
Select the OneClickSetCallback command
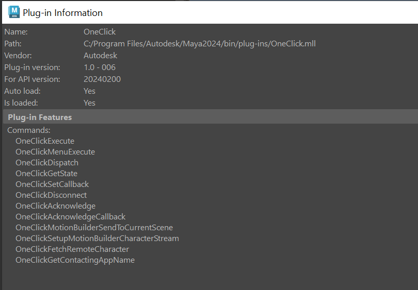click(52, 184)
